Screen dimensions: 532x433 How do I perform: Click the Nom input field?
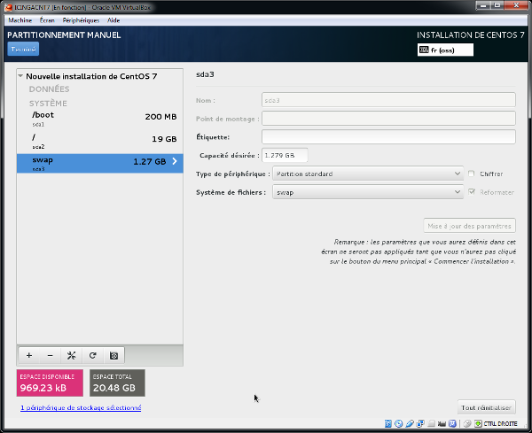388,100
